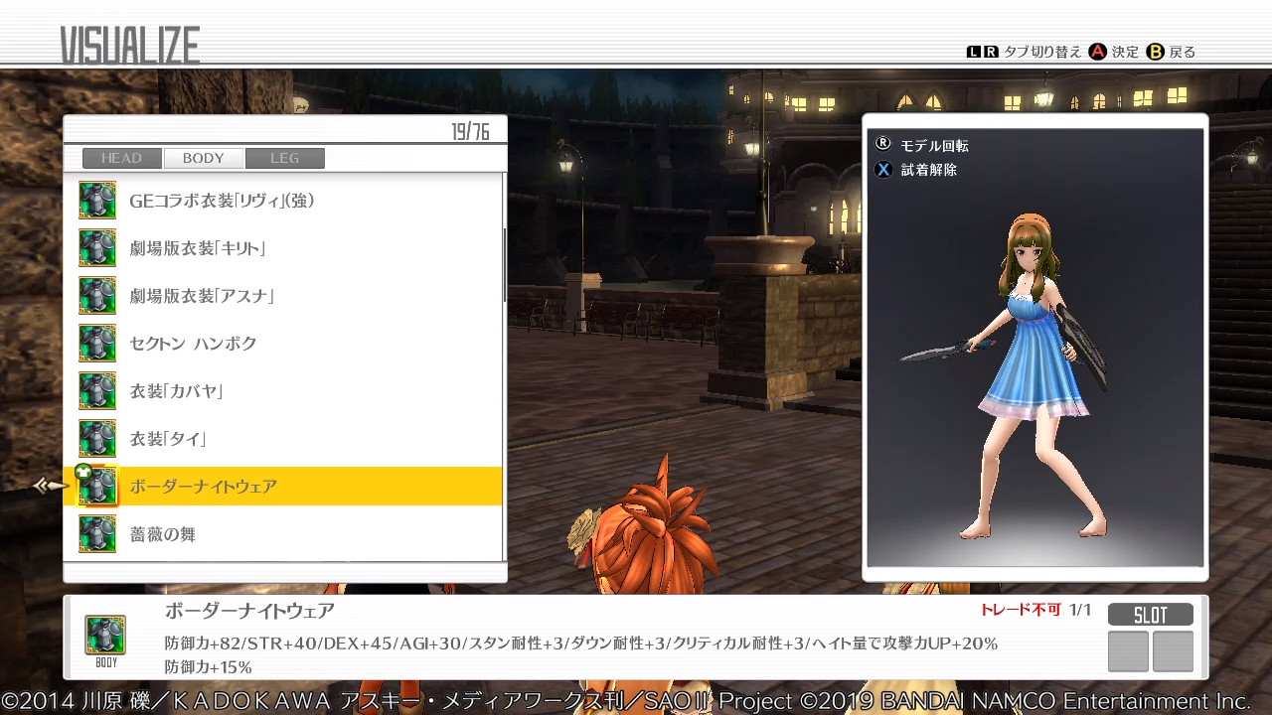The height and width of the screenshot is (715, 1272).
Task: Click the 防御力+15% bonus text
Action: click(x=208, y=667)
